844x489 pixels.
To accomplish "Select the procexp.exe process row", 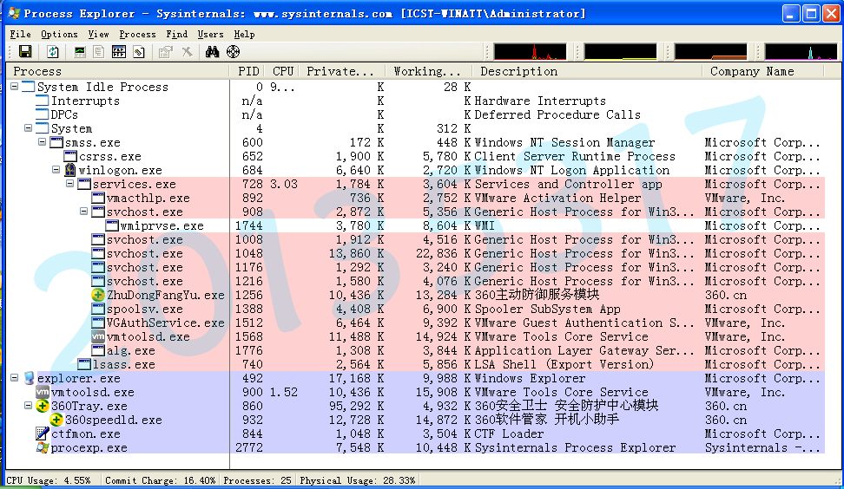I will click(x=89, y=447).
